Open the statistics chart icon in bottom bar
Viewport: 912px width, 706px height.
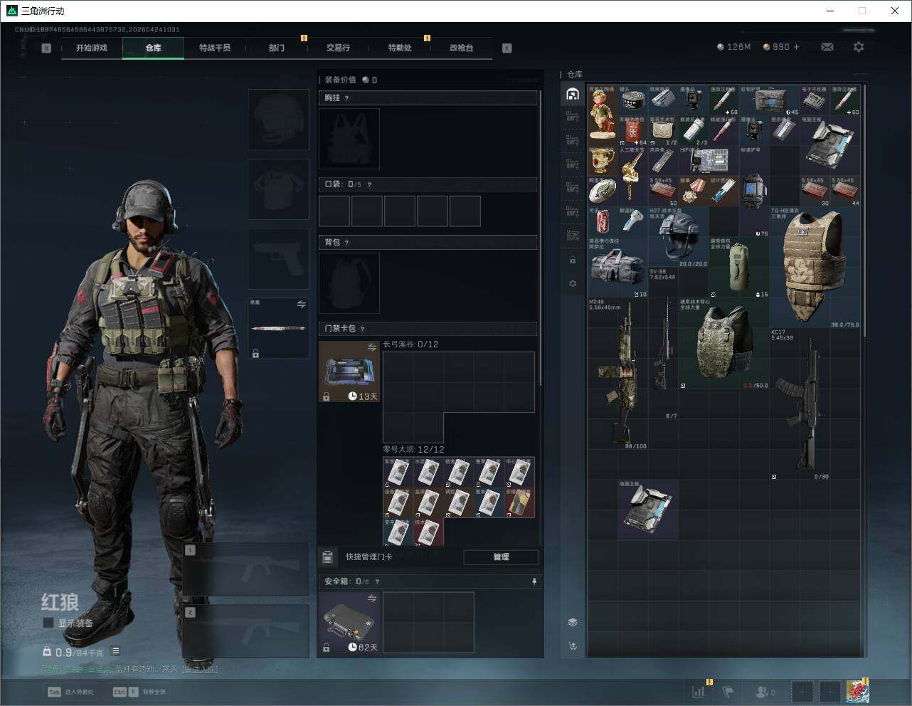[x=699, y=692]
